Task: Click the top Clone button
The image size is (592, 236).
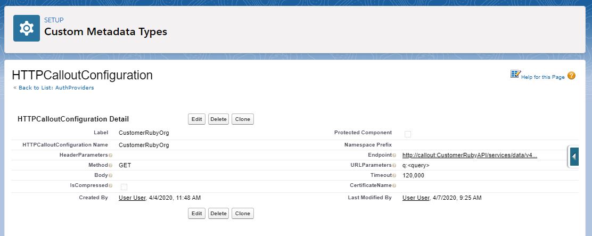Action: coord(243,119)
